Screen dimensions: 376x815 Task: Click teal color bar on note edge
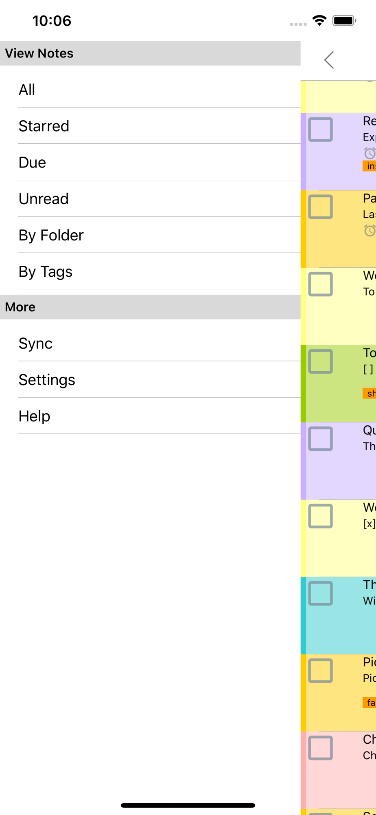point(303,615)
